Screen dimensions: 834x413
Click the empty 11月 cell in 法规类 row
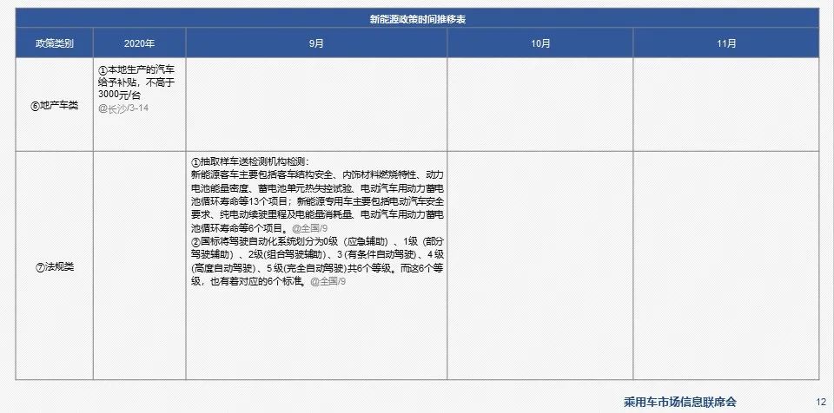[x=725, y=267]
